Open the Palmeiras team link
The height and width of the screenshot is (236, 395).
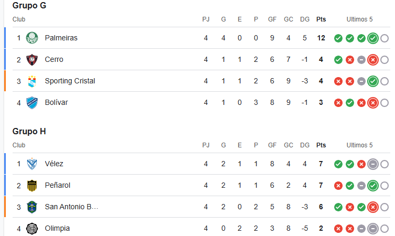point(61,38)
